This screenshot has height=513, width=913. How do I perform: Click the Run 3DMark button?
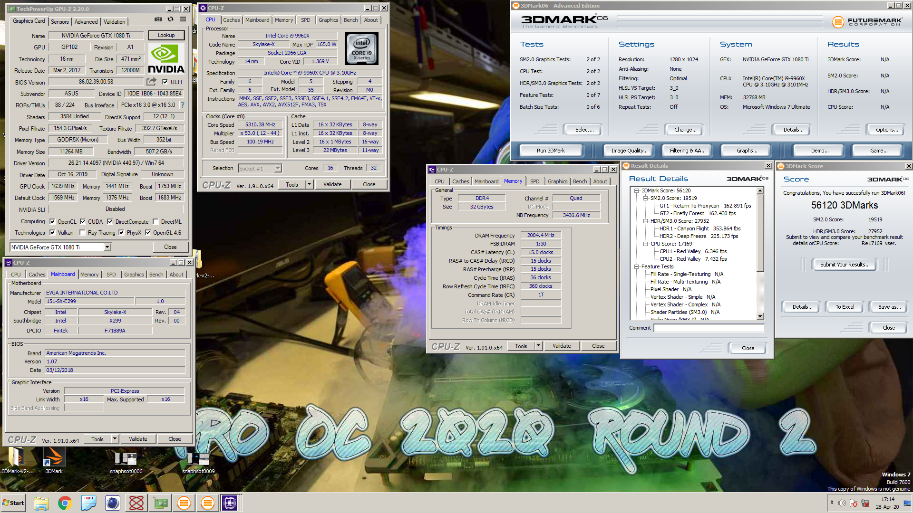(x=551, y=151)
